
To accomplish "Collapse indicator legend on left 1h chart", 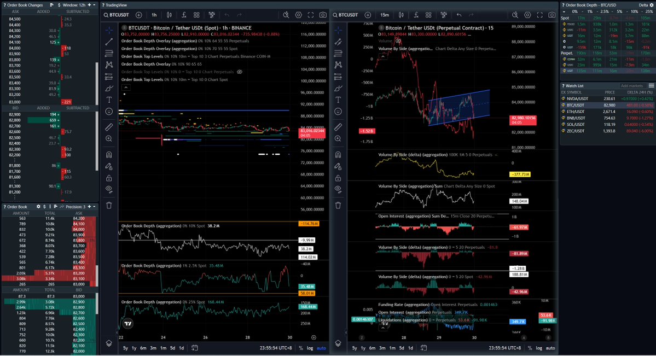I will point(125,87).
